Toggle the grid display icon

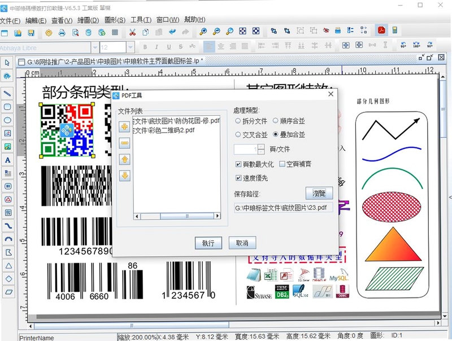[115, 32]
